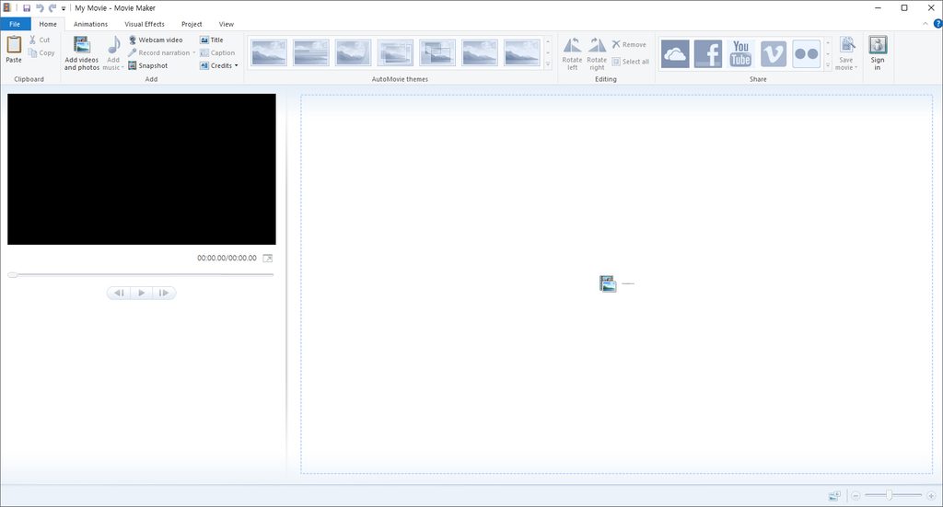Play the movie in preview monitor

141,293
